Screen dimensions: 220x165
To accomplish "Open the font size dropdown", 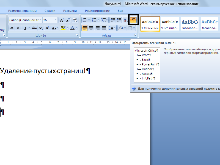I will point(56,20).
